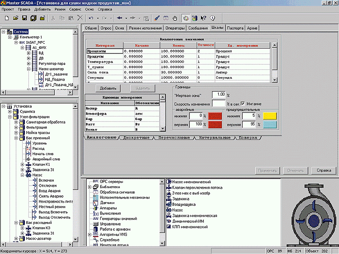Click the Мертвая зона input field
This screenshot has width=339, height=254.
(219, 95)
